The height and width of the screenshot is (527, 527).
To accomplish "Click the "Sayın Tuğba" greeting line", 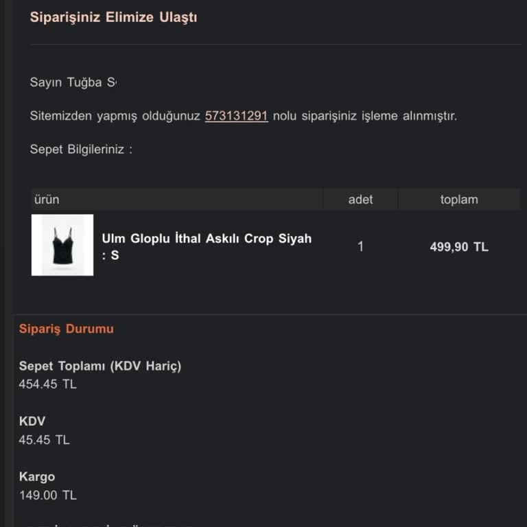I will tap(73, 82).
